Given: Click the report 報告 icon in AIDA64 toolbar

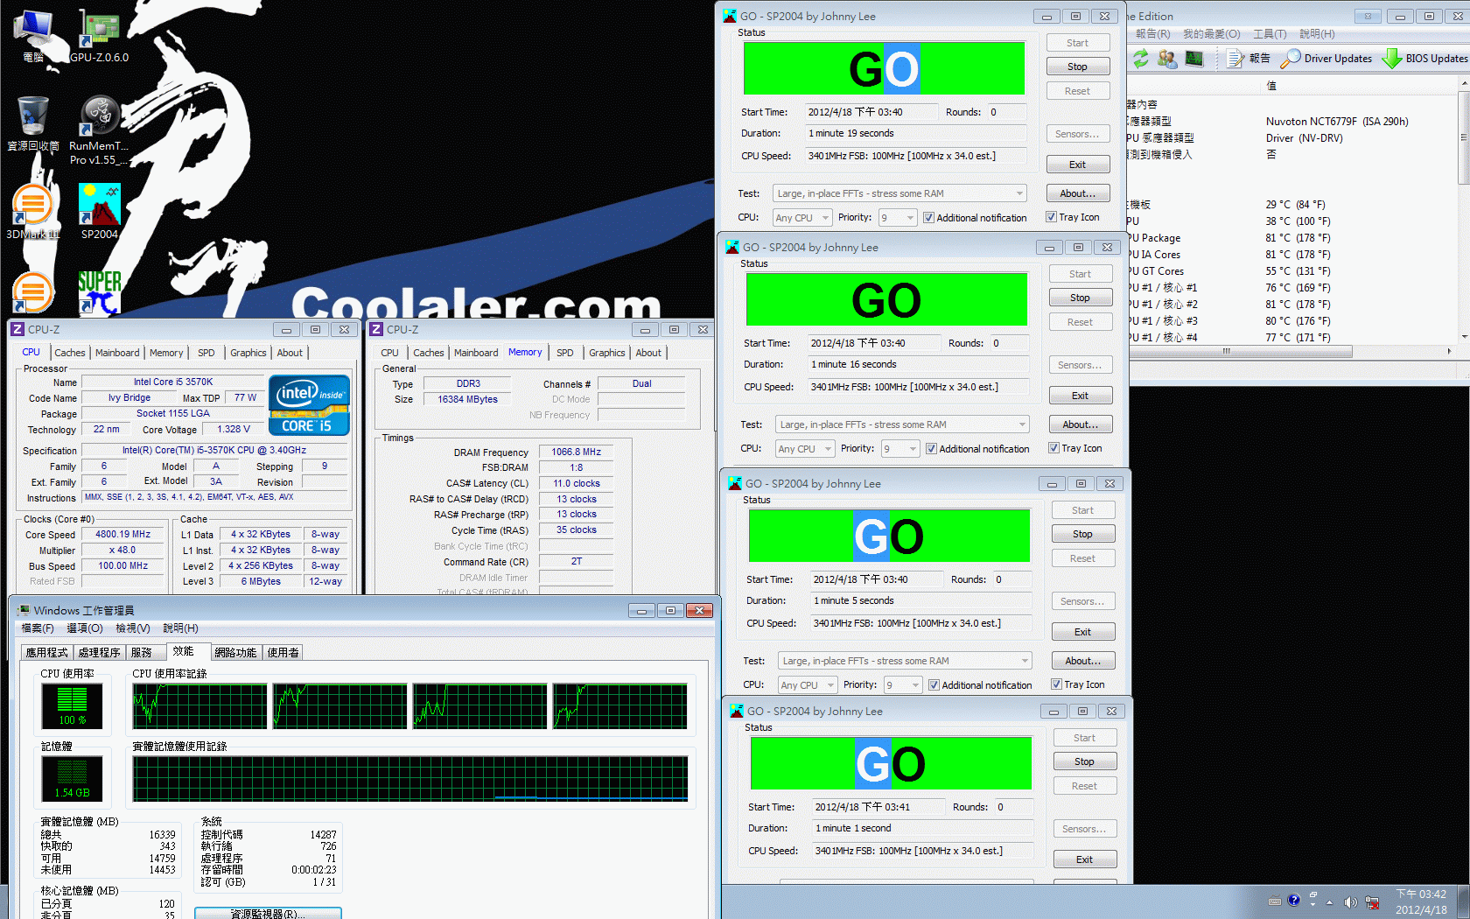Looking at the screenshot, I should click(x=1248, y=59).
